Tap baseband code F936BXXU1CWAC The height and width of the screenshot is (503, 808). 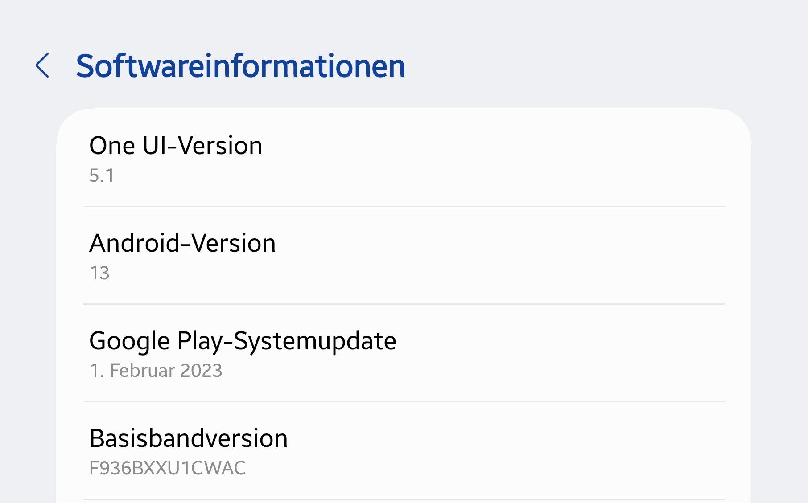coord(167,468)
